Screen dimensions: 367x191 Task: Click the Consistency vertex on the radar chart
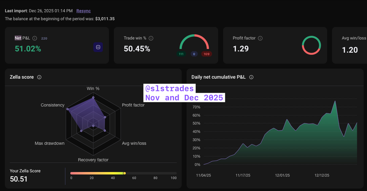pyautogui.click(x=67, y=109)
